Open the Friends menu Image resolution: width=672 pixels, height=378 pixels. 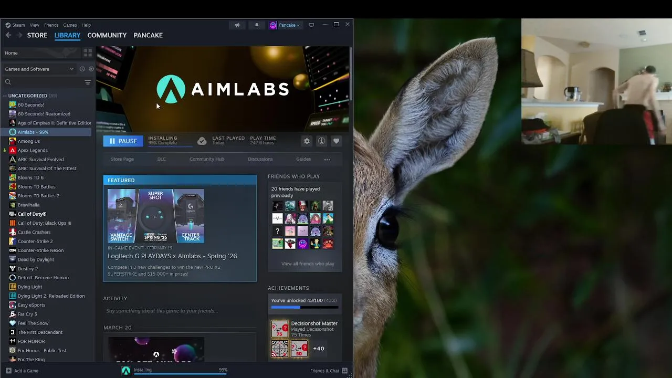[x=51, y=25]
